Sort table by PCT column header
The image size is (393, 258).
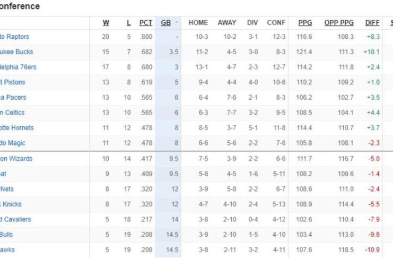pyautogui.click(x=145, y=23)
